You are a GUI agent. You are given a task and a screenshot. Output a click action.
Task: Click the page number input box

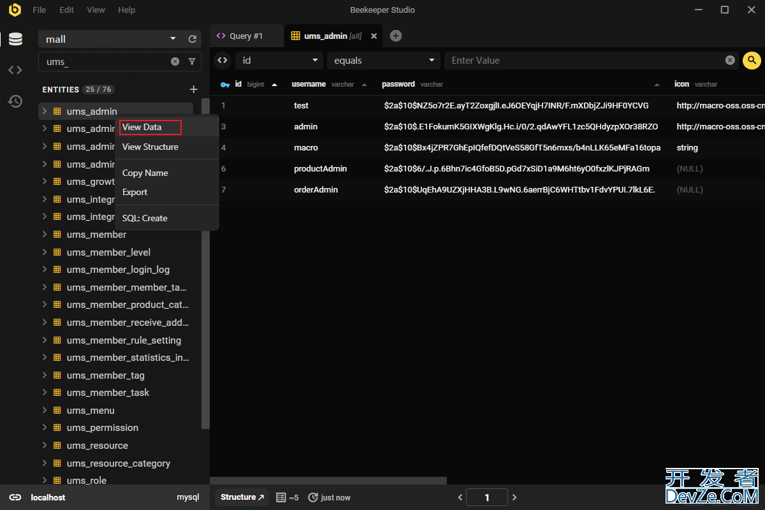(487, 497)
